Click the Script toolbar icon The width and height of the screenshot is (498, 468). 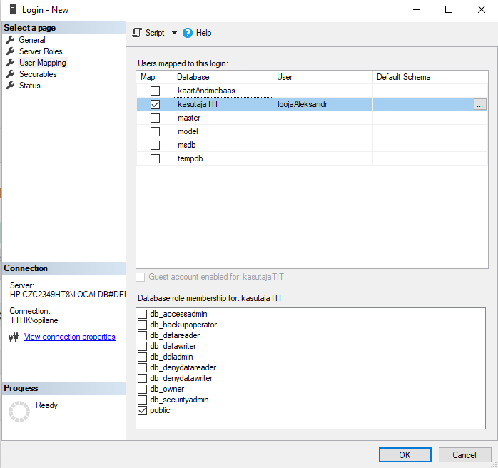tap(138, 33)
